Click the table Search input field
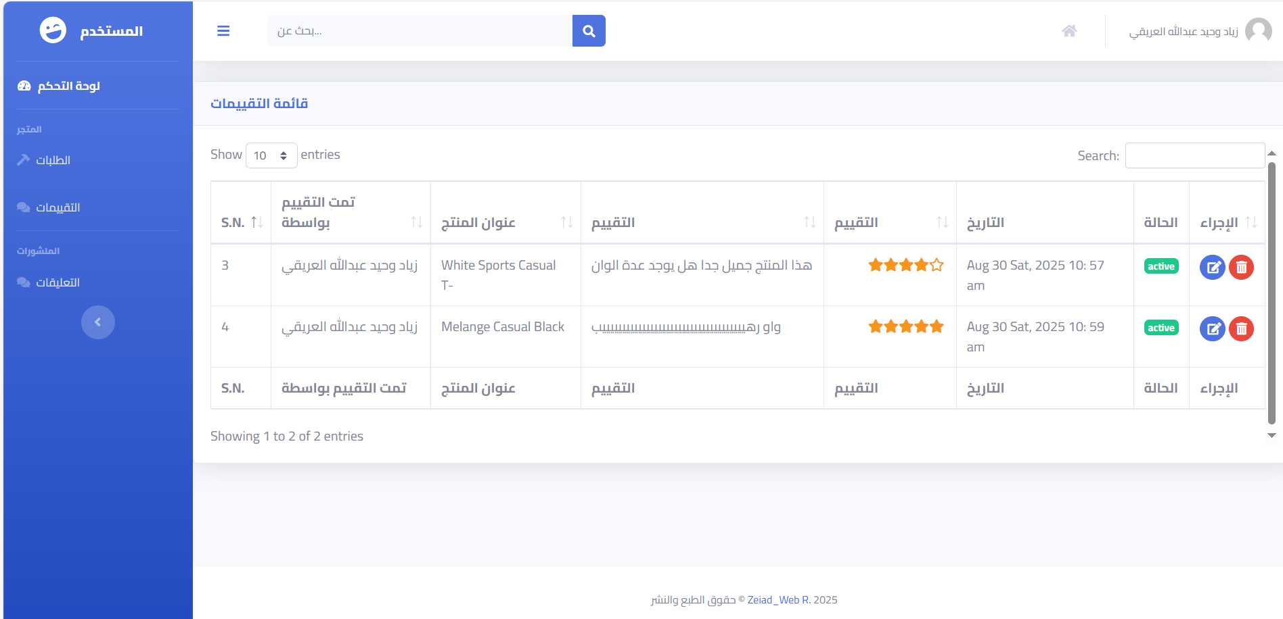This screenshot has width=1283, height=619. pyautogui.click(x=1195, y=155)
